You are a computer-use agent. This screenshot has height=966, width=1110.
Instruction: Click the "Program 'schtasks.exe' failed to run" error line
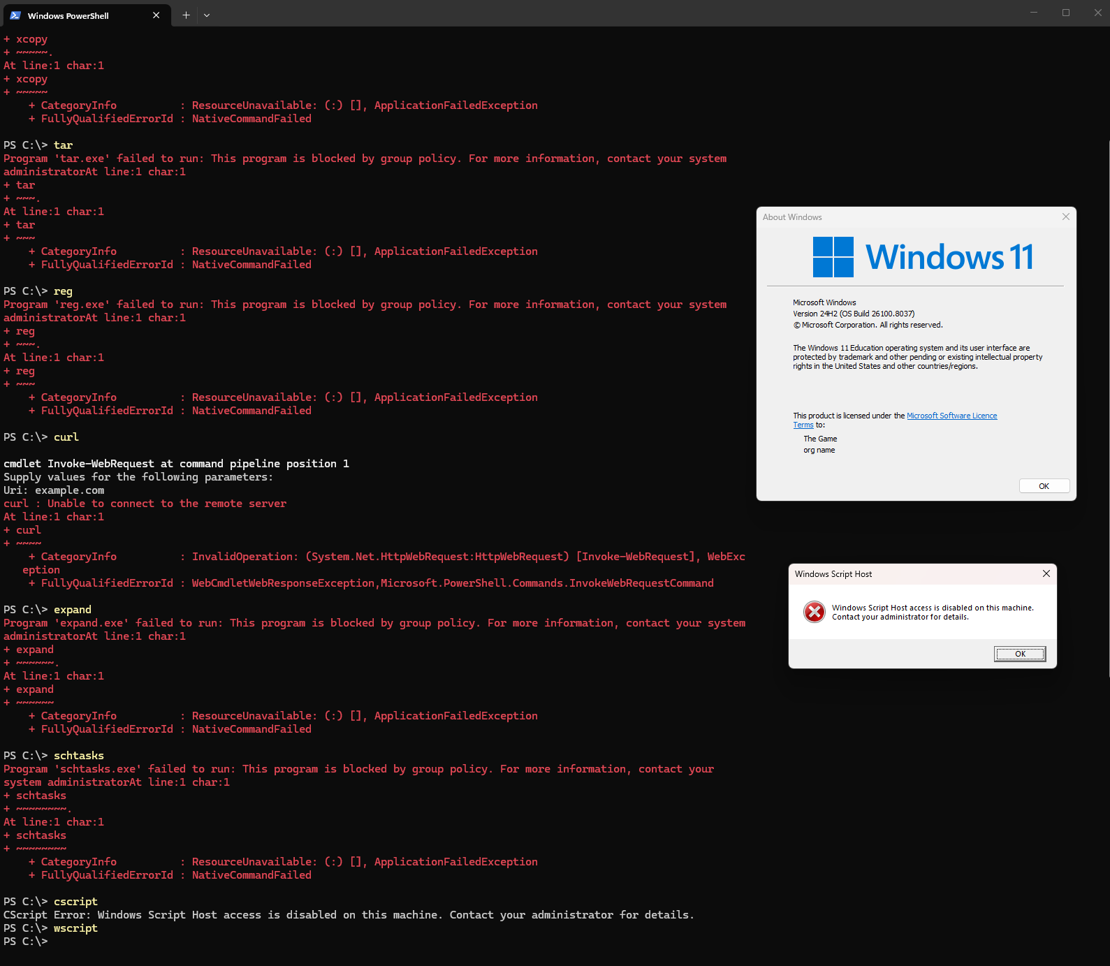pyautogui.click(x=359, y=769)
